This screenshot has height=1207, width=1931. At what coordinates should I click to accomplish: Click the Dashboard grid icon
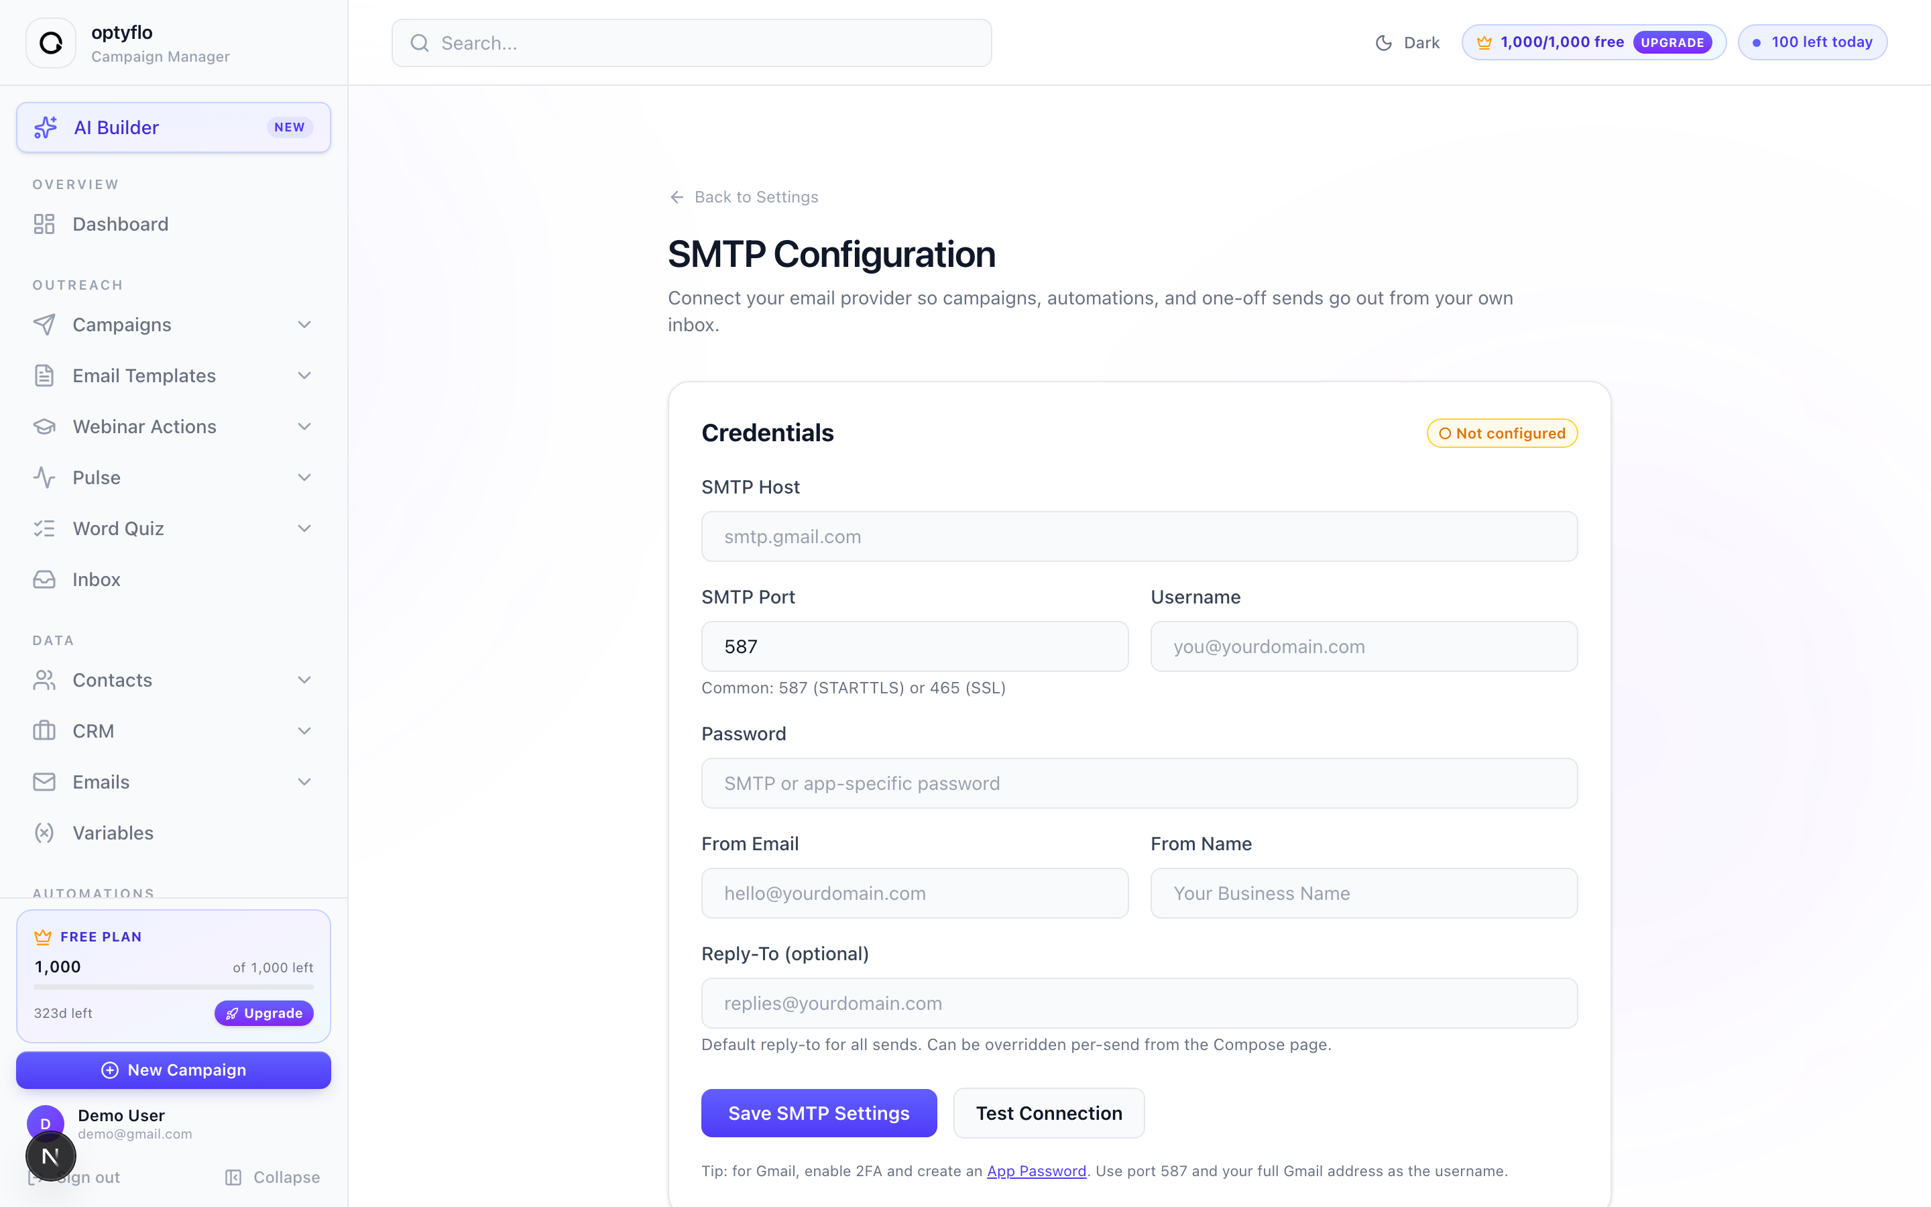point(44,225)
